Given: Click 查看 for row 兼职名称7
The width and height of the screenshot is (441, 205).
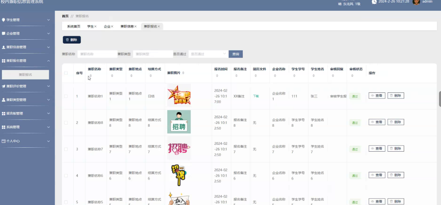Looking at the screenshot, I should click(x=377, y=149).
